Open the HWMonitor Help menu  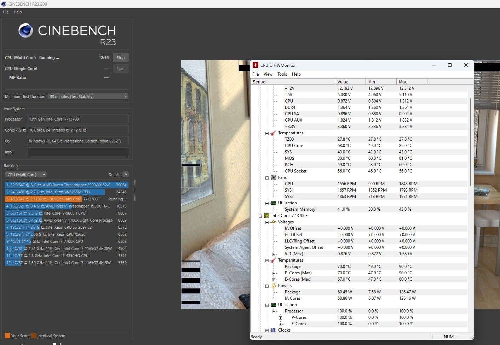click(x=296, y=74)
